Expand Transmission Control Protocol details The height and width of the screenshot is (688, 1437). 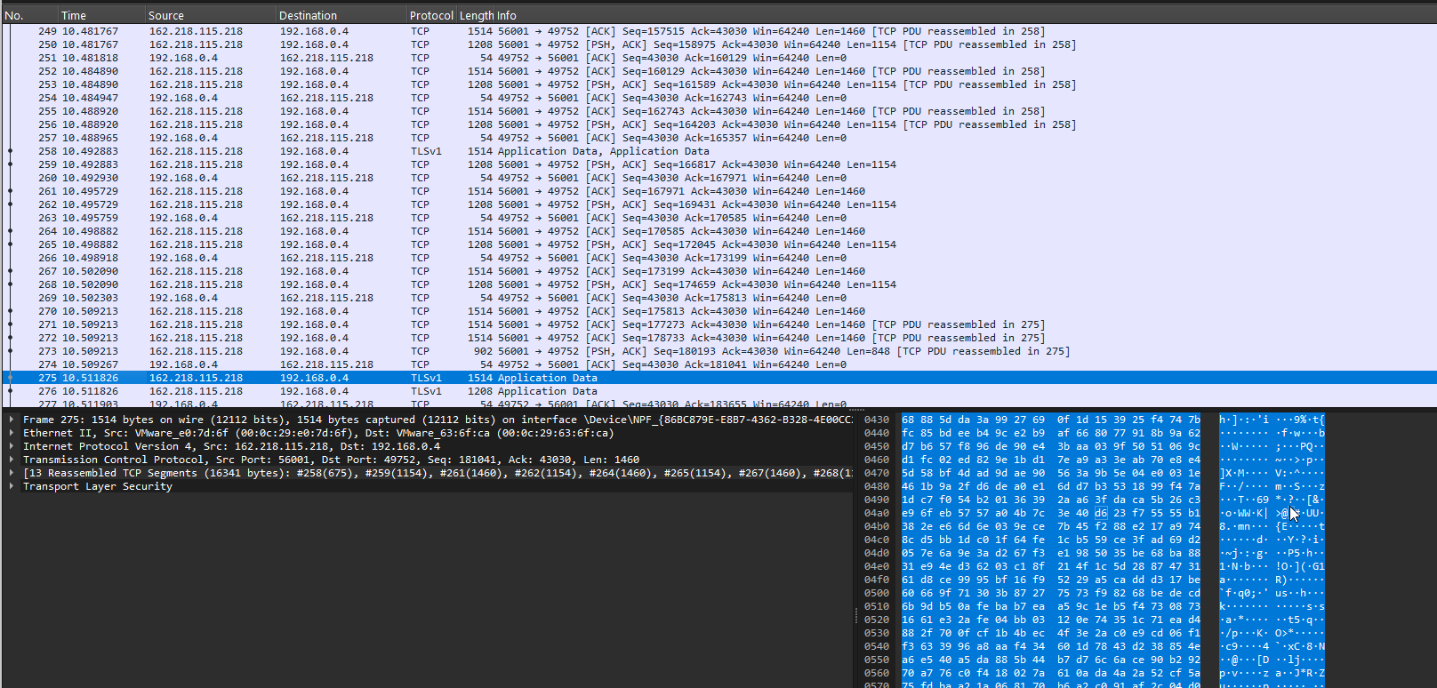[11, 460]
